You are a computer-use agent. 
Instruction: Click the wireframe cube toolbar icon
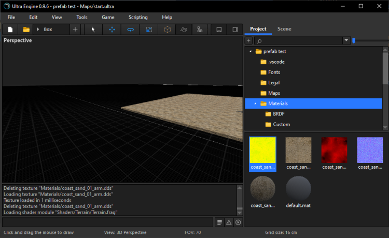[x=167, y=29]
